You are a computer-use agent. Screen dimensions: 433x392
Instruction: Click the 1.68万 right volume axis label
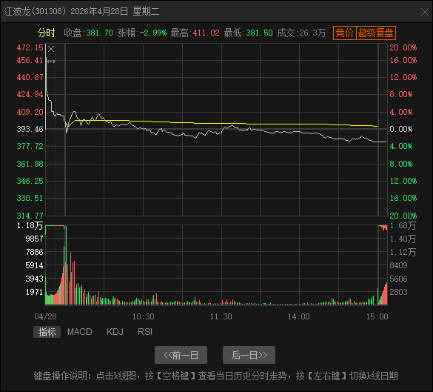click(403, 225)
